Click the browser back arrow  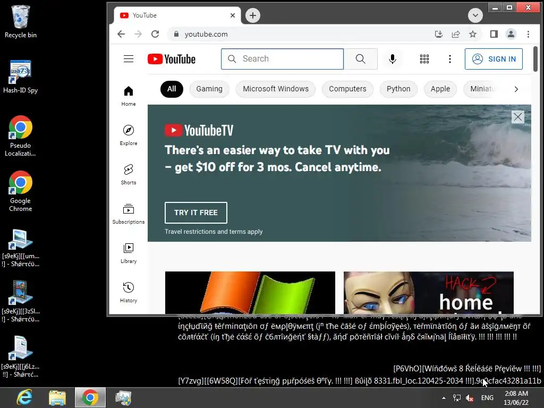coord(121,34)
